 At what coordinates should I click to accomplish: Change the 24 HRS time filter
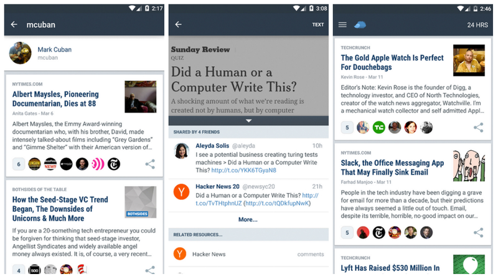click(477, 25)
